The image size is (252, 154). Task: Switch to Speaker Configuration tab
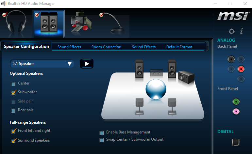pyautogui.click(x=26, y=47)
